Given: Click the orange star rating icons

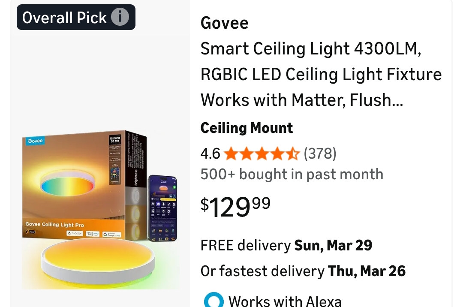Looking at the screenshot, I should (x=262, y=153).
